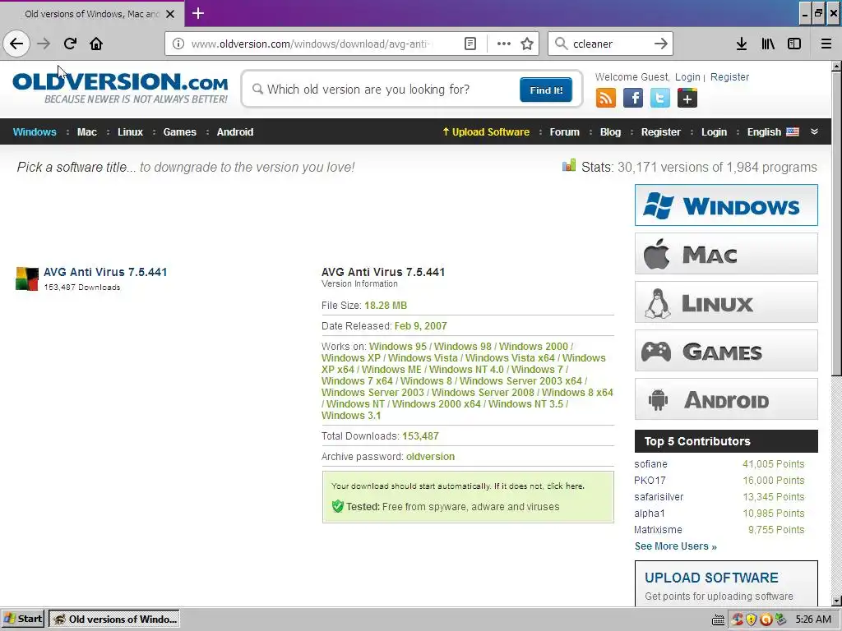Open Forum in the navigation bar
842x631 pixels.
point(564,132)
